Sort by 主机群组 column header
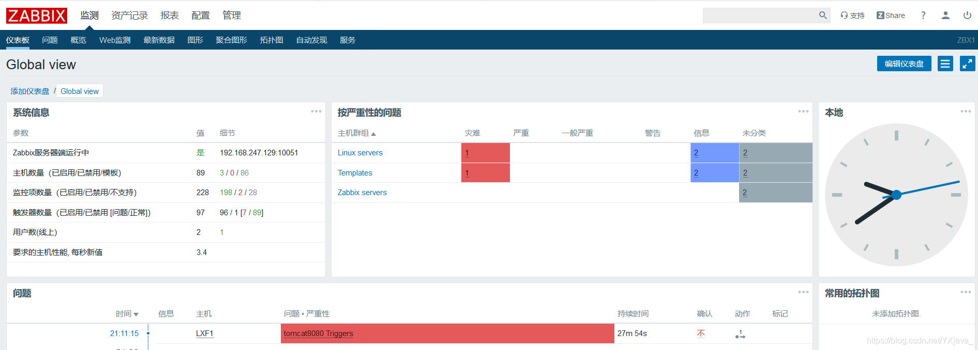This screenshot has height=350, width=978. [356, 133]
